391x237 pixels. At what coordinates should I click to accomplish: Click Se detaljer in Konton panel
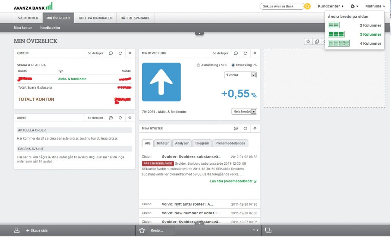coord(96,53)
